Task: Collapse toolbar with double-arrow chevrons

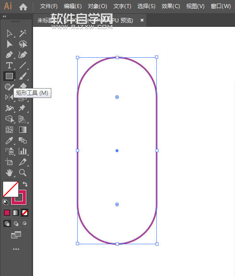Action: pos(4,17)
